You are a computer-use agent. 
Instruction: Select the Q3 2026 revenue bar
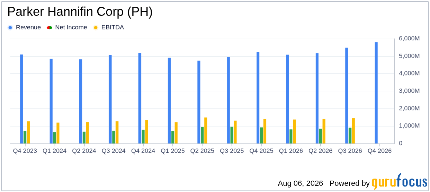click(x=347, y=95)
